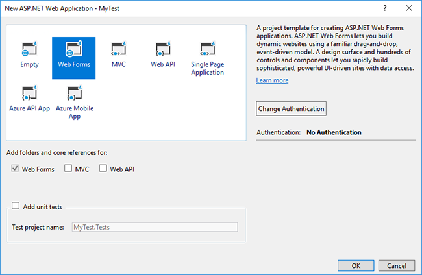Pick the Single Page Application template icon
Image resolution: width=422 pixels, height=275 pixels.
(x=207, y=49)
